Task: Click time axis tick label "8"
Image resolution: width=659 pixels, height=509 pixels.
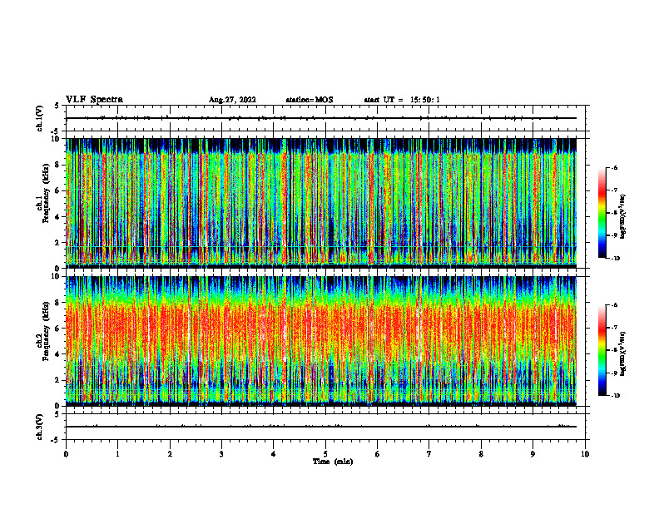Action: (x=481, y=454)
